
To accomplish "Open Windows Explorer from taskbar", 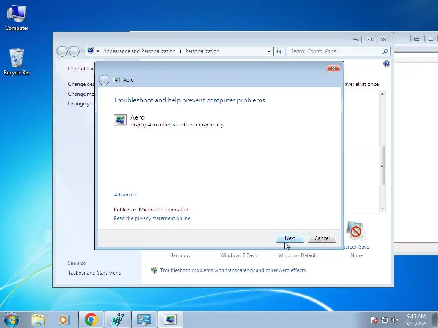I will [38, 319].
